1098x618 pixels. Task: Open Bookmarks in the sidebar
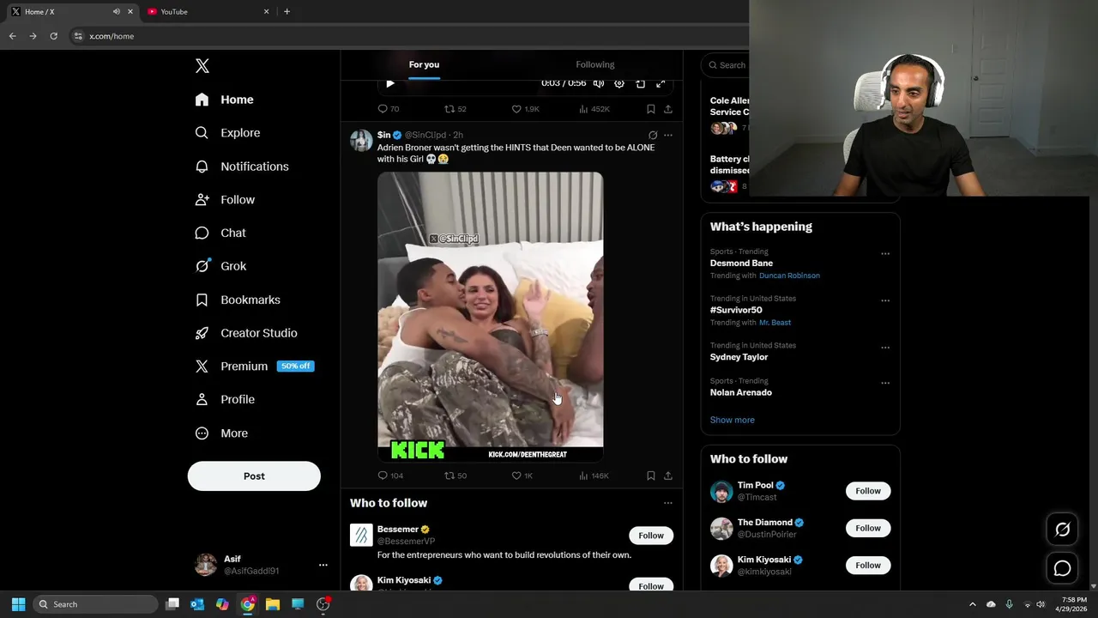point(238,300)
